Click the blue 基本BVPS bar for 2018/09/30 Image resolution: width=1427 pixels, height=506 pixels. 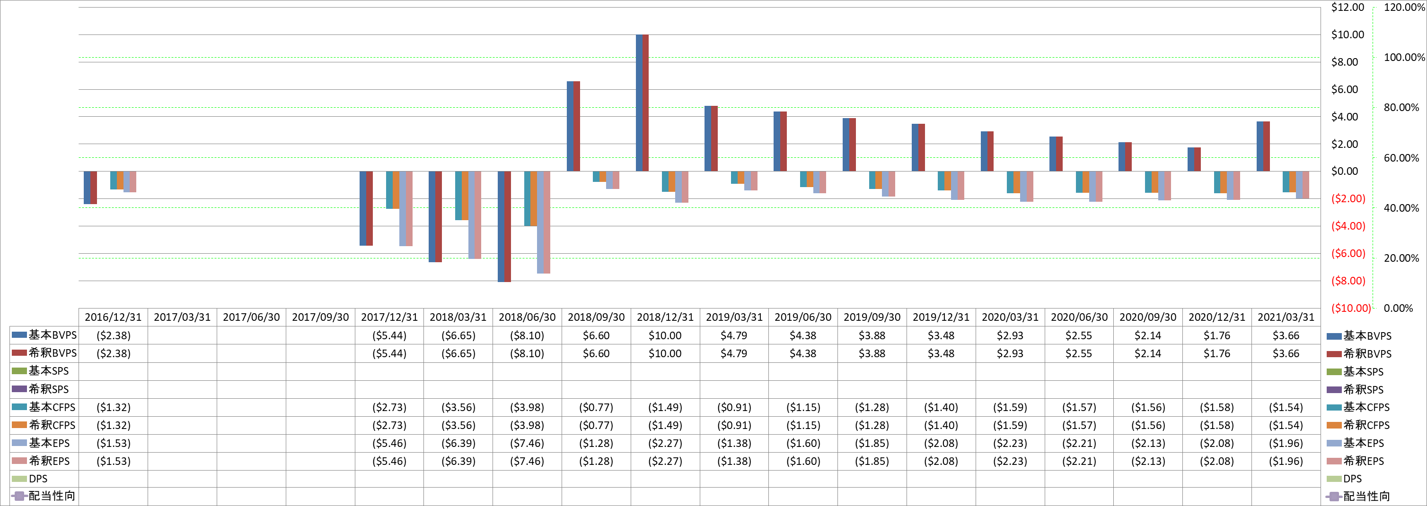click(x=570, y=126)
